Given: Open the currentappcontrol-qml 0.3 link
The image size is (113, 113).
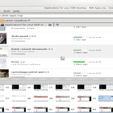Looking at the screenshot, I should 30,72.
